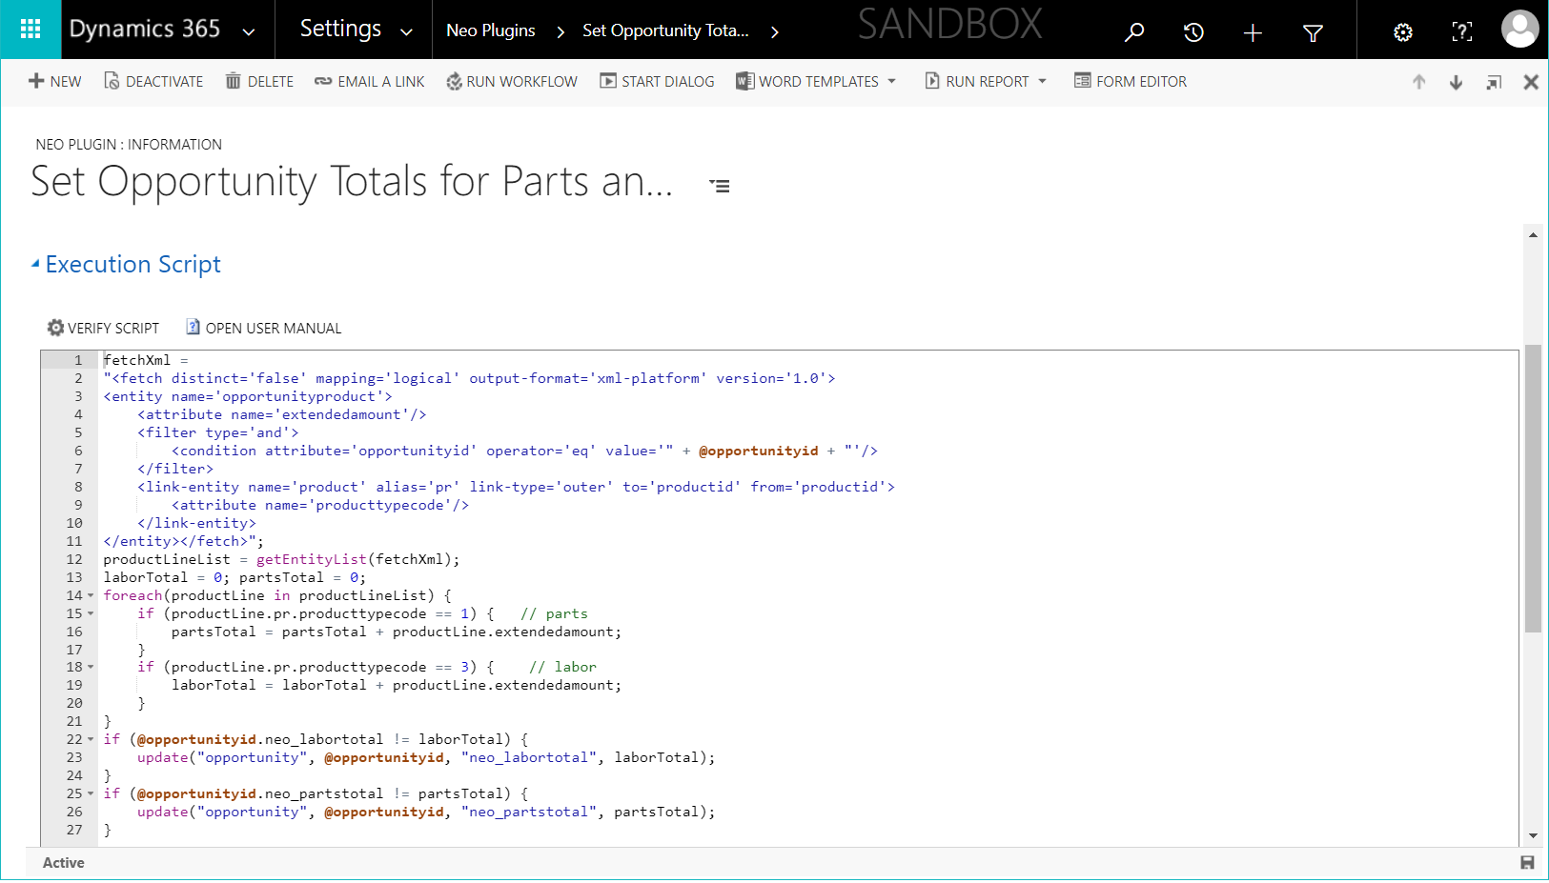Go to previous record up arrow

coord(1419,82)
